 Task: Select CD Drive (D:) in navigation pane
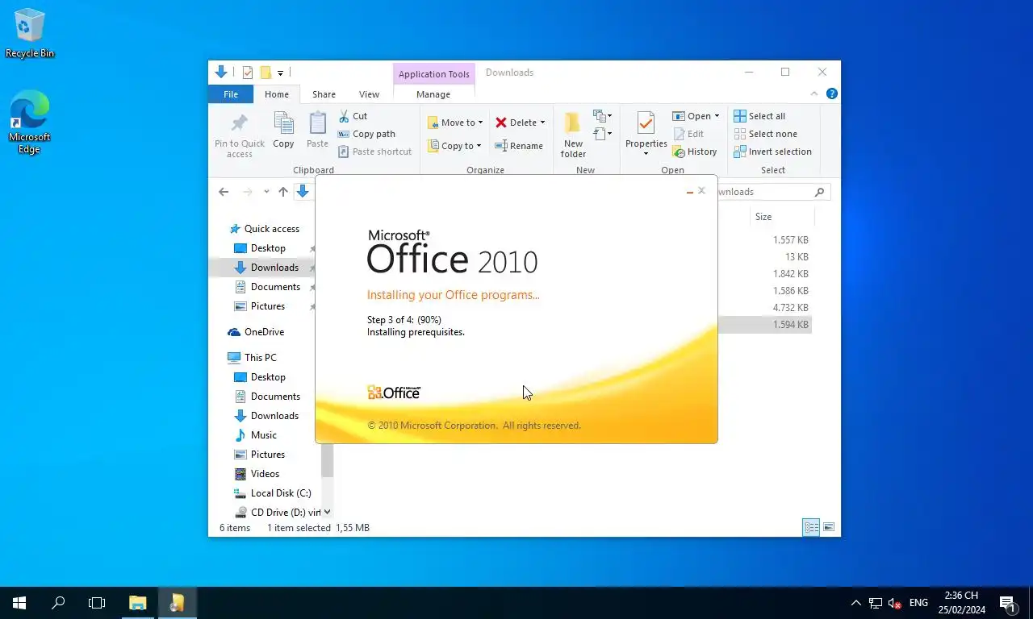click(278, 513)
